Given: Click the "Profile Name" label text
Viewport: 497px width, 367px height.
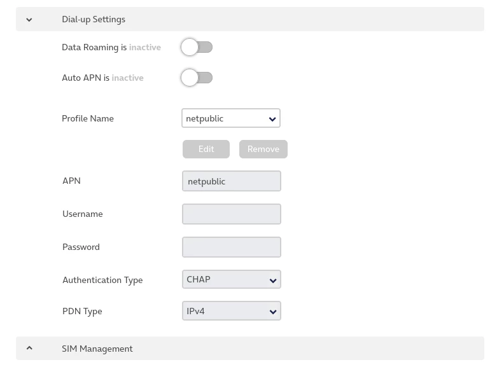Looking at the screenshot, I should [88, 118].
